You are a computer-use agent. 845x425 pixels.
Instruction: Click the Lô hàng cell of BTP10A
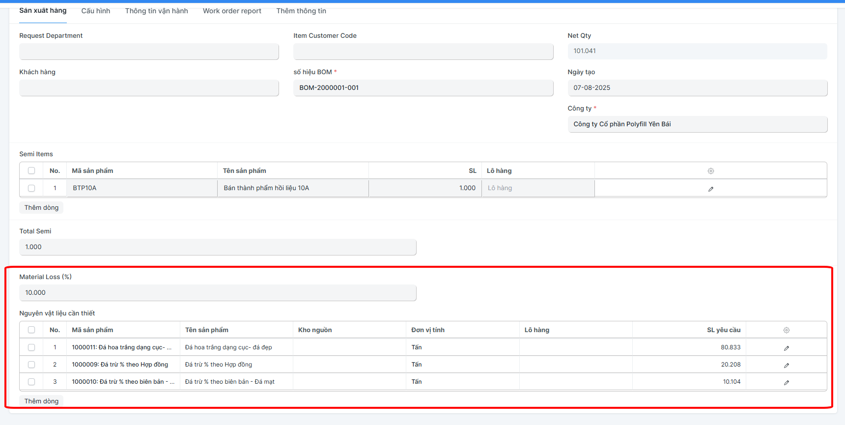tap(538, 188)
